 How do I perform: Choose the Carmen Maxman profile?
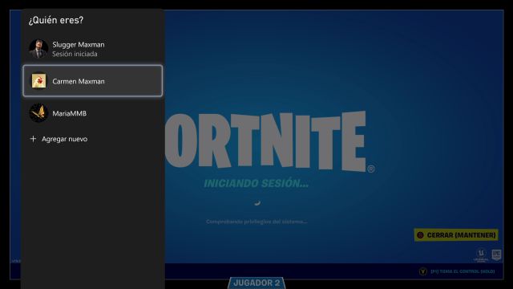pos(93,81)
